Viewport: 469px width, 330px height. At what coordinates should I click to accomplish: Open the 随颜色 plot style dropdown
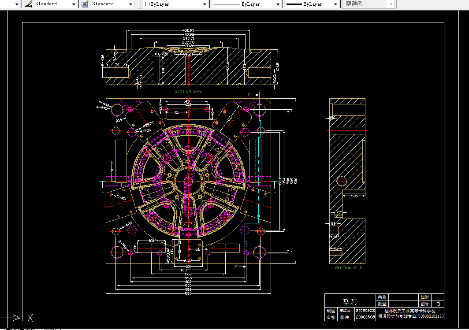coord(391,4)
